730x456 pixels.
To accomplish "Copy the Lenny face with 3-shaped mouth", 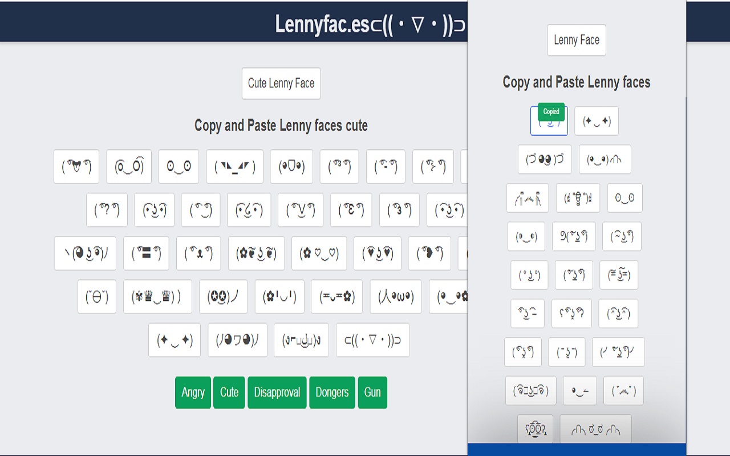I will coord(399,210).
